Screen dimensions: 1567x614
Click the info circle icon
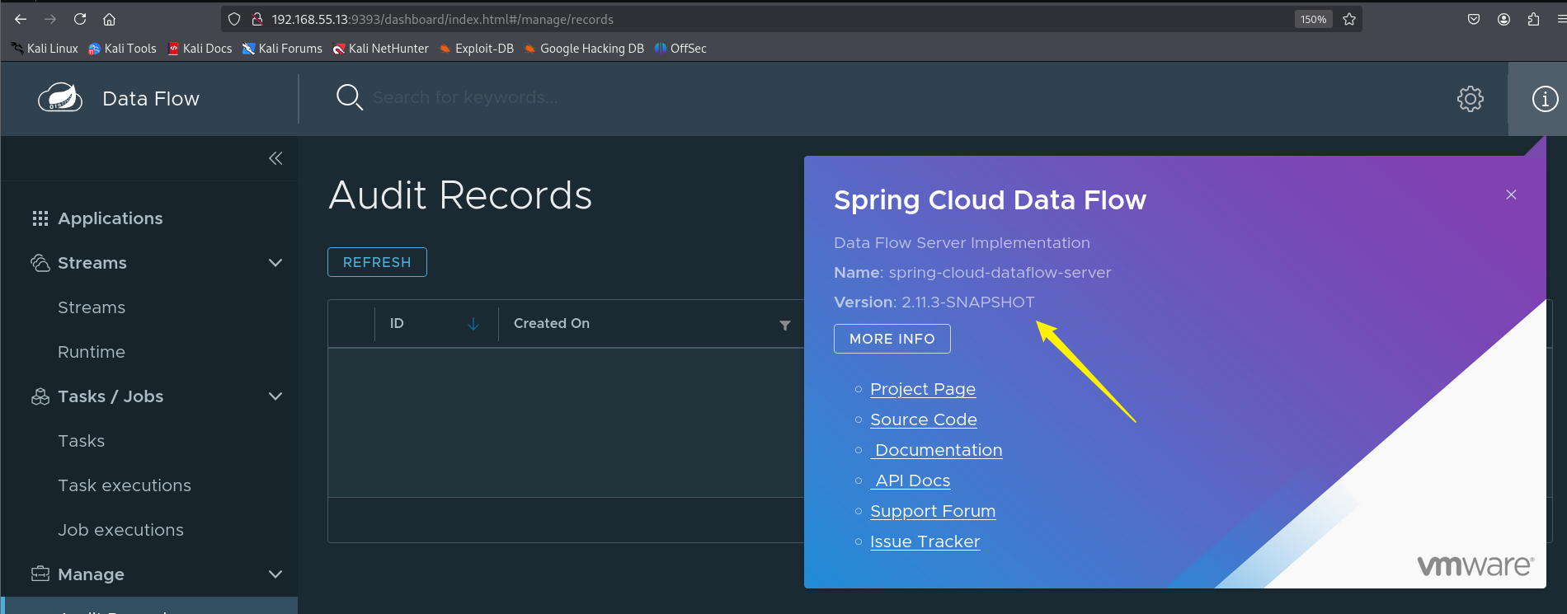(x=1545, y=99)
